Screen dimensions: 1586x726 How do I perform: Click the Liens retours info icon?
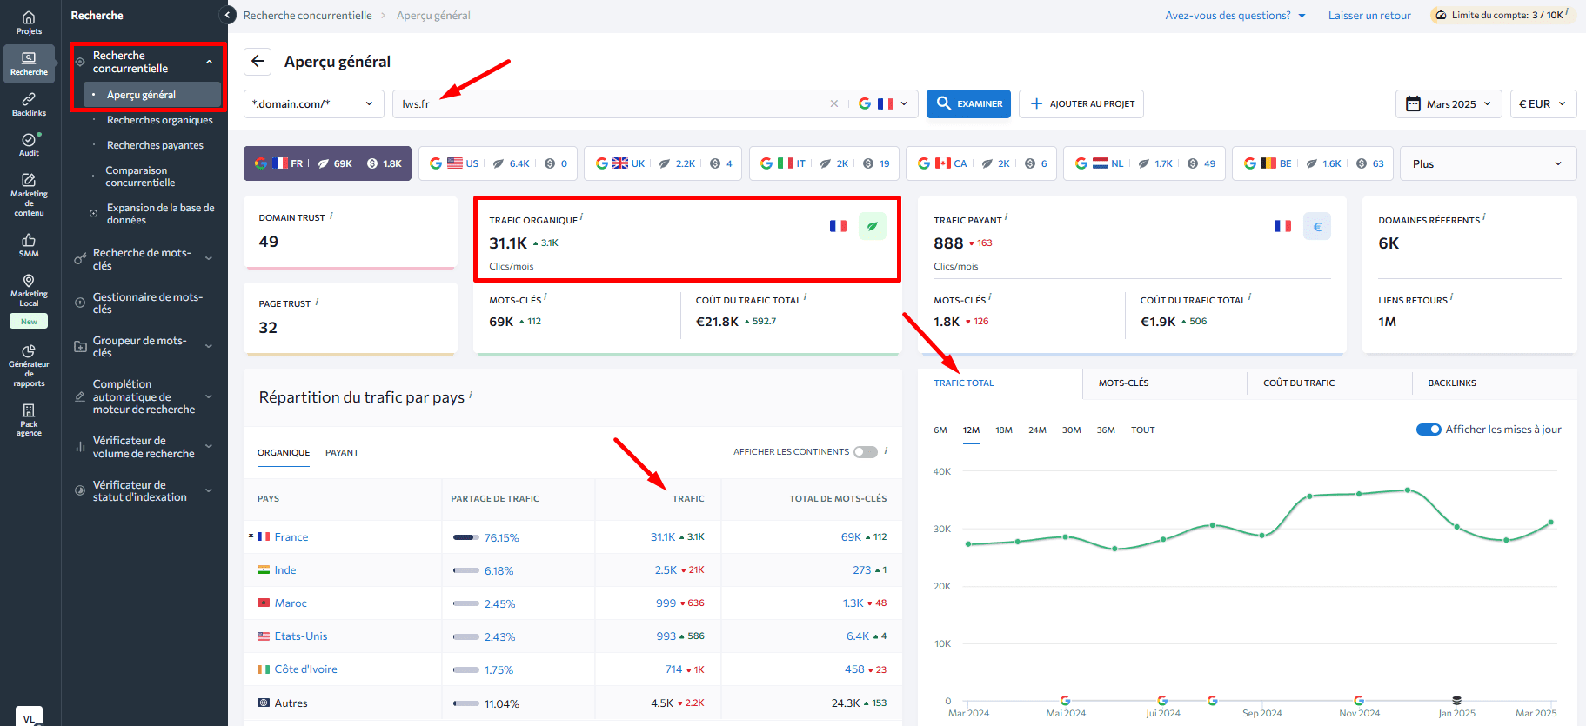point(1452,297)
